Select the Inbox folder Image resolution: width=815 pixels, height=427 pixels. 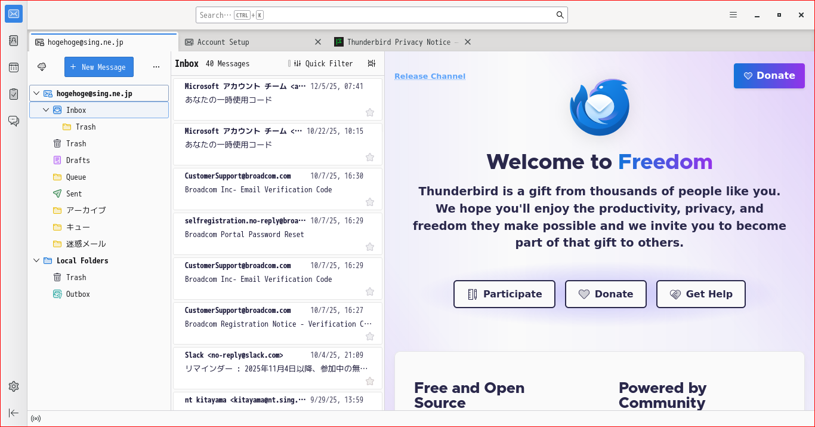point(99,110)
